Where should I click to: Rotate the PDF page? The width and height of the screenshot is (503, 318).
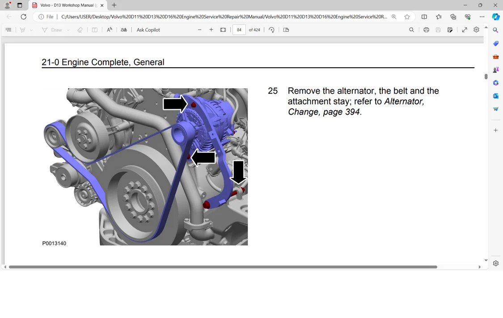point(271,30)
